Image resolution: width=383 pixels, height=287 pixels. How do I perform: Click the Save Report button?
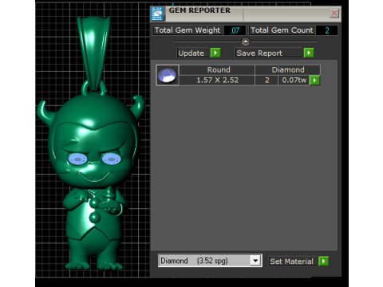(x=269, y=53)
